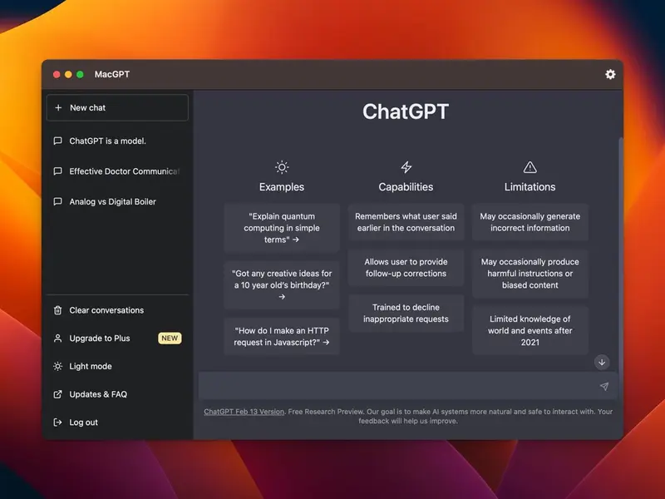Image resolution: width=665 pixels, height=499 pixels.
Task: Click the person icon for Upgrade to Plus
Action: point(57,338)
